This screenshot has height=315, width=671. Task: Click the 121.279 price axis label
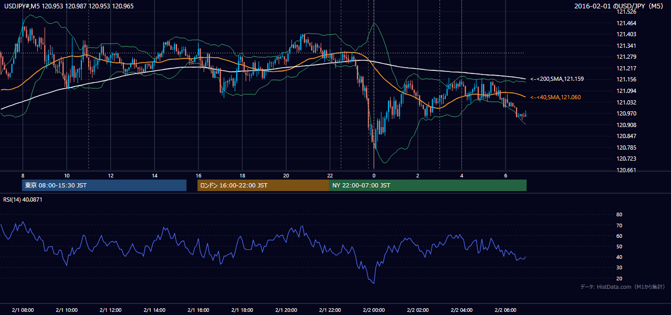click(x=626, y=57)
